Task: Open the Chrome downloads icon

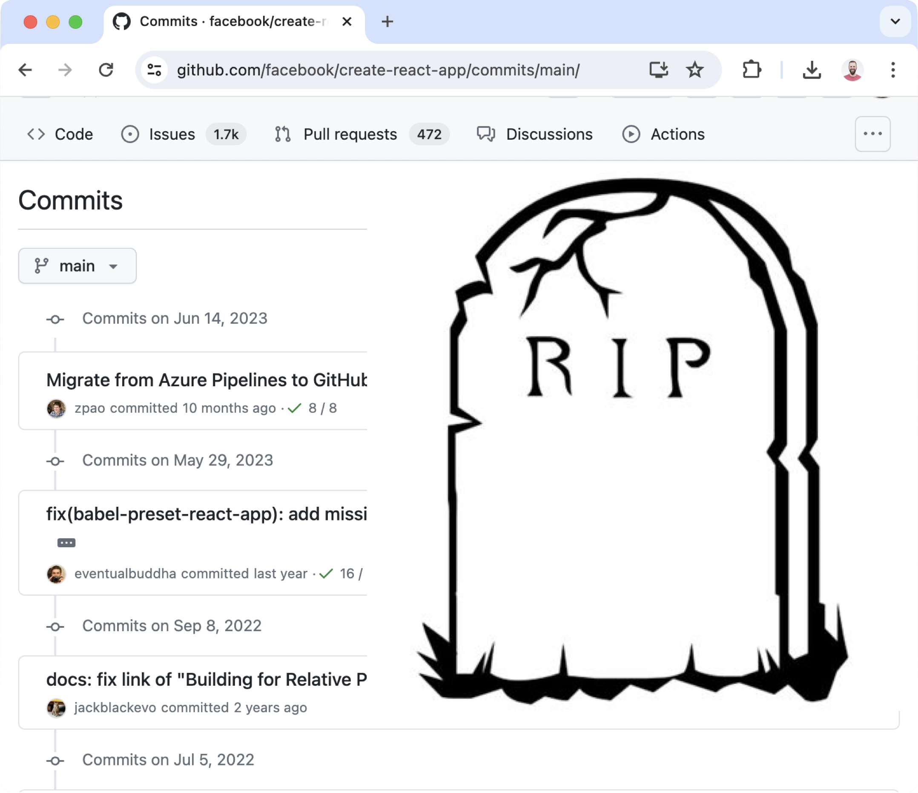Action: tap(812, 70)
